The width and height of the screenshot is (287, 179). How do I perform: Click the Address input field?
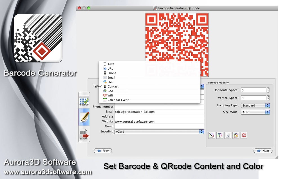click(159, 116)
